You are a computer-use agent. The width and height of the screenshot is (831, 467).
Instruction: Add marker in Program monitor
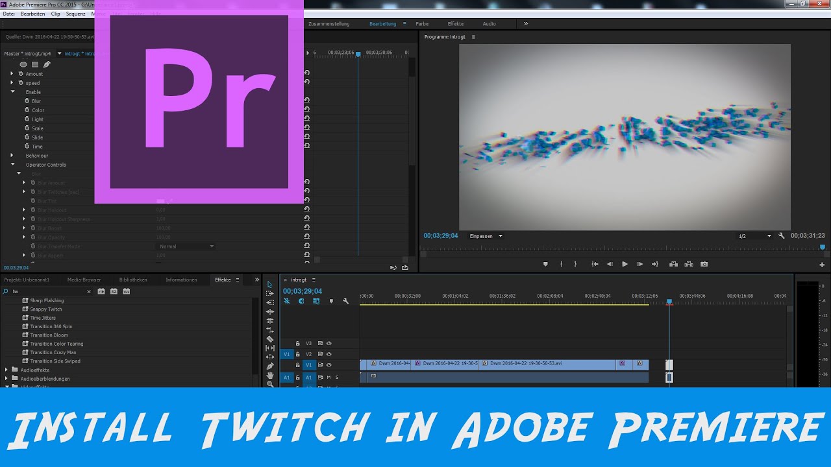point(545,264)
